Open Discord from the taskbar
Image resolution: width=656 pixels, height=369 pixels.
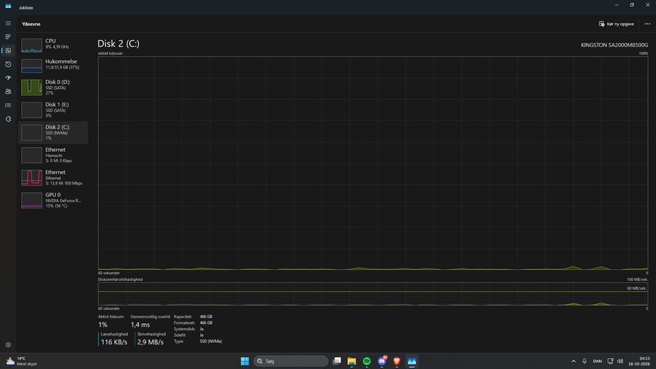click(382, 361)
